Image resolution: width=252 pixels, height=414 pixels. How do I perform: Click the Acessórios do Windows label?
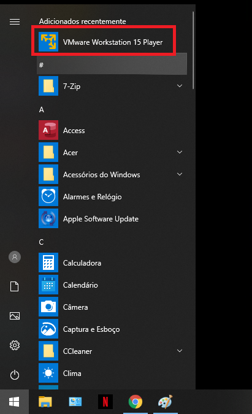click(x=101, y=175)
